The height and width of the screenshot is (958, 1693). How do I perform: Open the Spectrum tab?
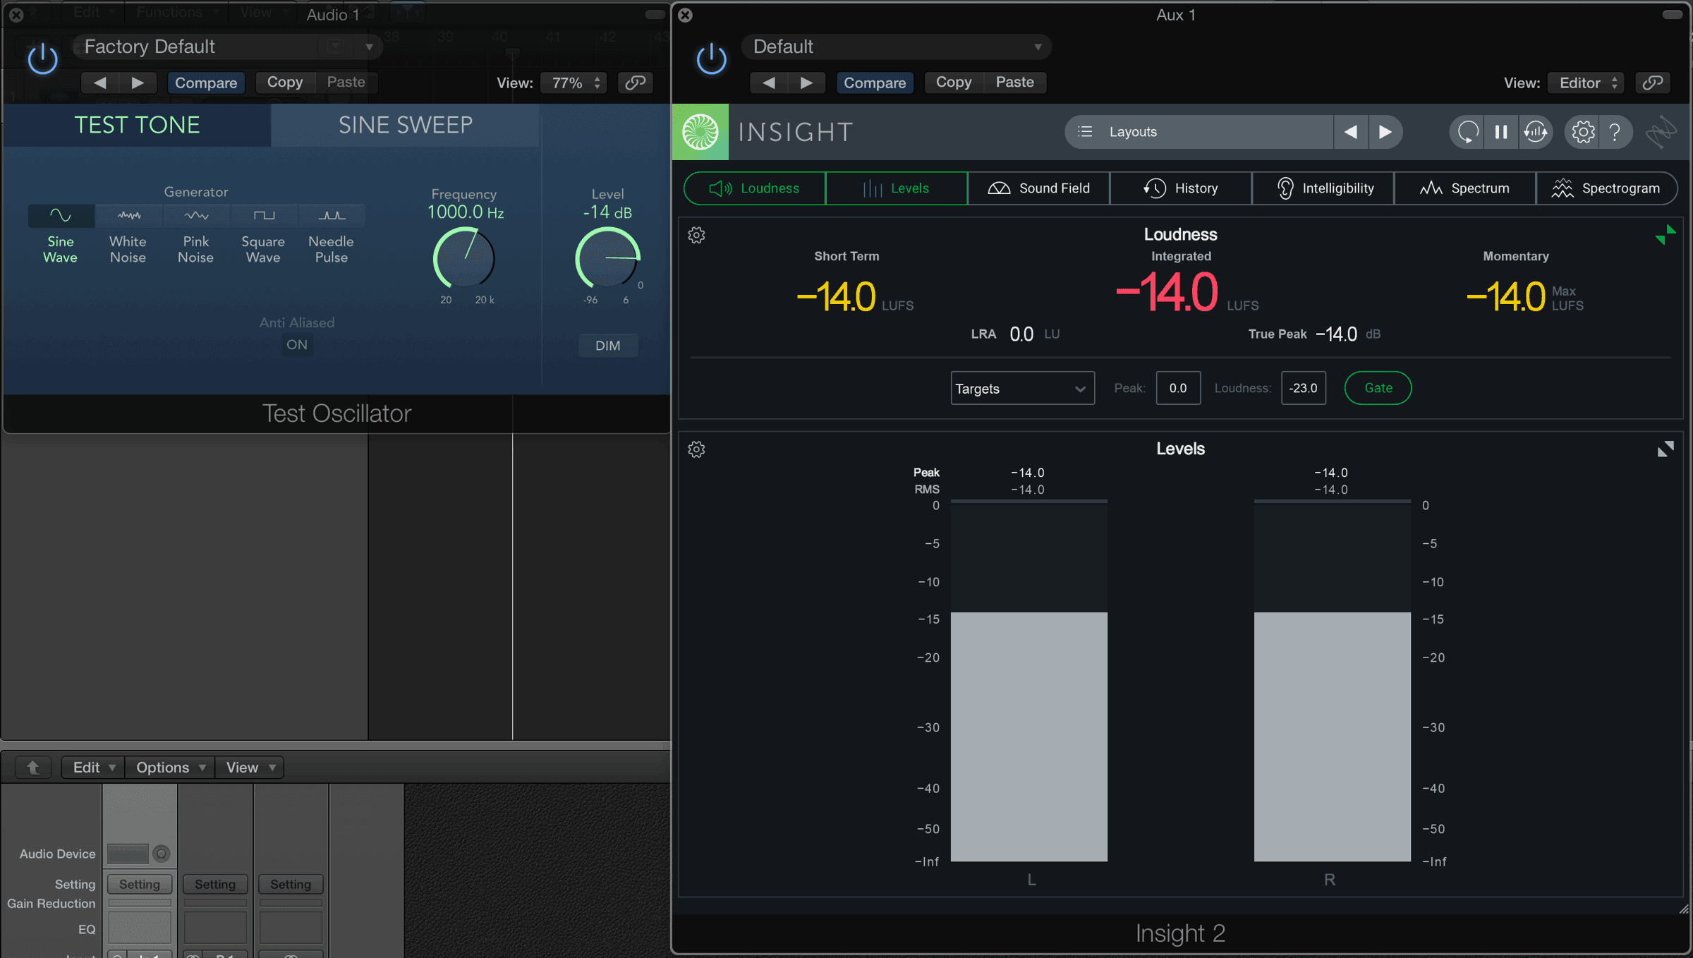[x=1465, y=188]
